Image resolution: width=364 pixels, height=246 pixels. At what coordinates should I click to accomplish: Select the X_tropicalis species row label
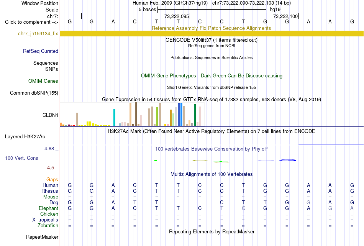tap(45, 220)
